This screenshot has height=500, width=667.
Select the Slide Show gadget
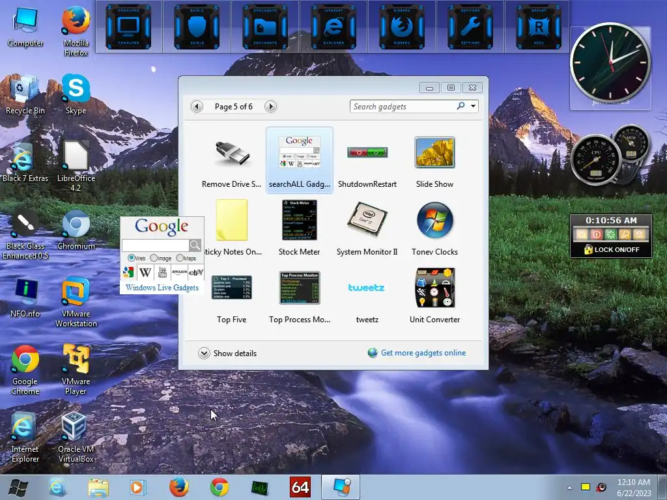(x=434, y=161)
